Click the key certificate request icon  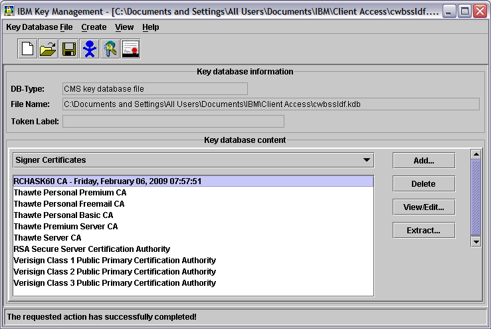(x=110, y=49)
